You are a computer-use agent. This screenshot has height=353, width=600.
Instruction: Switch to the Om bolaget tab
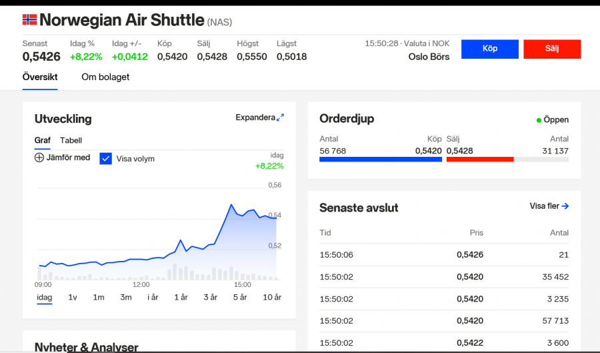105,77
